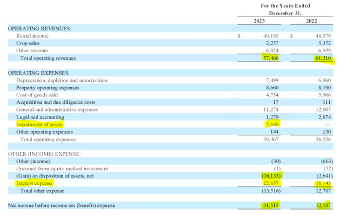346x215 pixels.
Task: Select '(Income) from equity method investment' label
Action: click(x=62, y=169)
